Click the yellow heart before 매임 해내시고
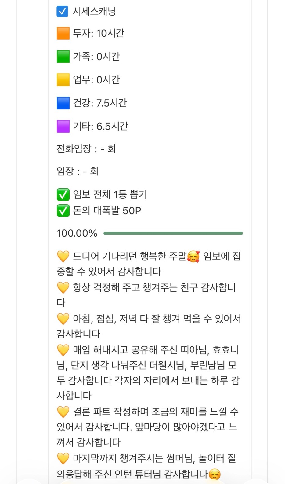This screenshot has height=484, width=285. (63, 350)
